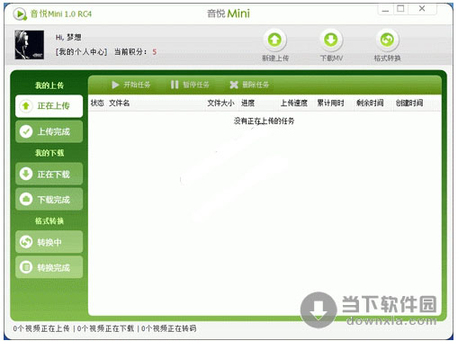The width and height of the screenshot is (458, 341).
Task: Click the 上传速度 column header
Action: point(294,103)
